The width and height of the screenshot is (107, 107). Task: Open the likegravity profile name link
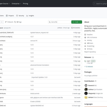pyautogui.click(x=92, y=93)
